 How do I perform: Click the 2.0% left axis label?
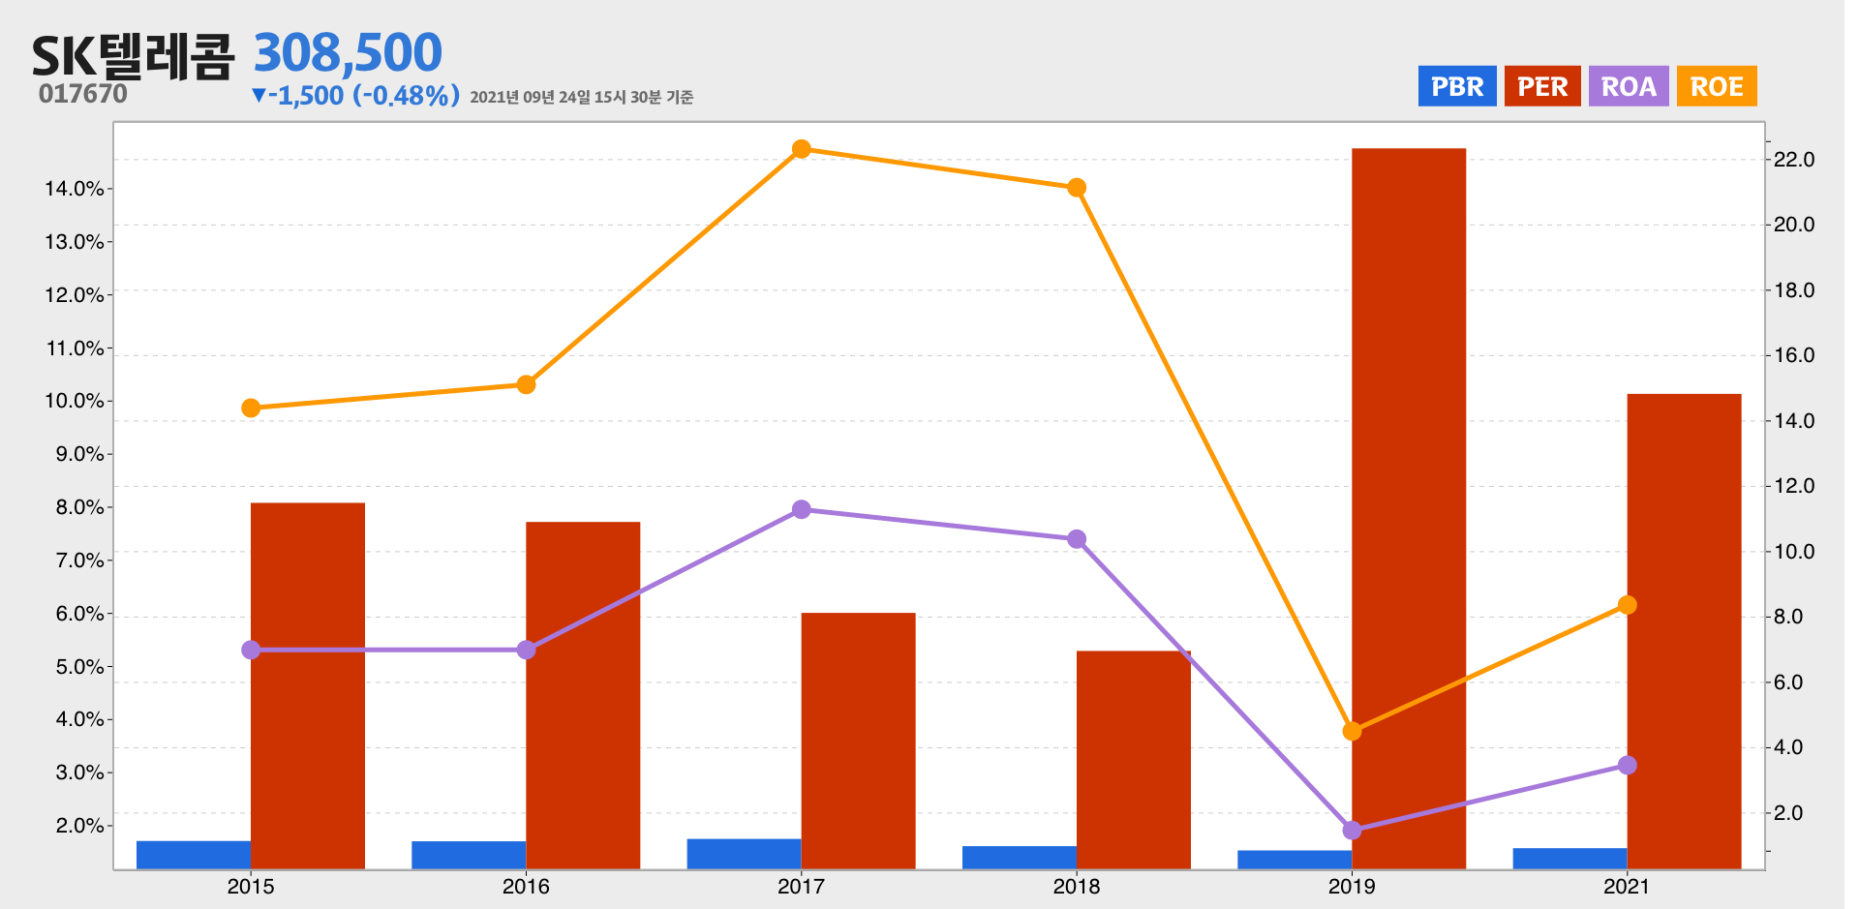click(79, 826)
